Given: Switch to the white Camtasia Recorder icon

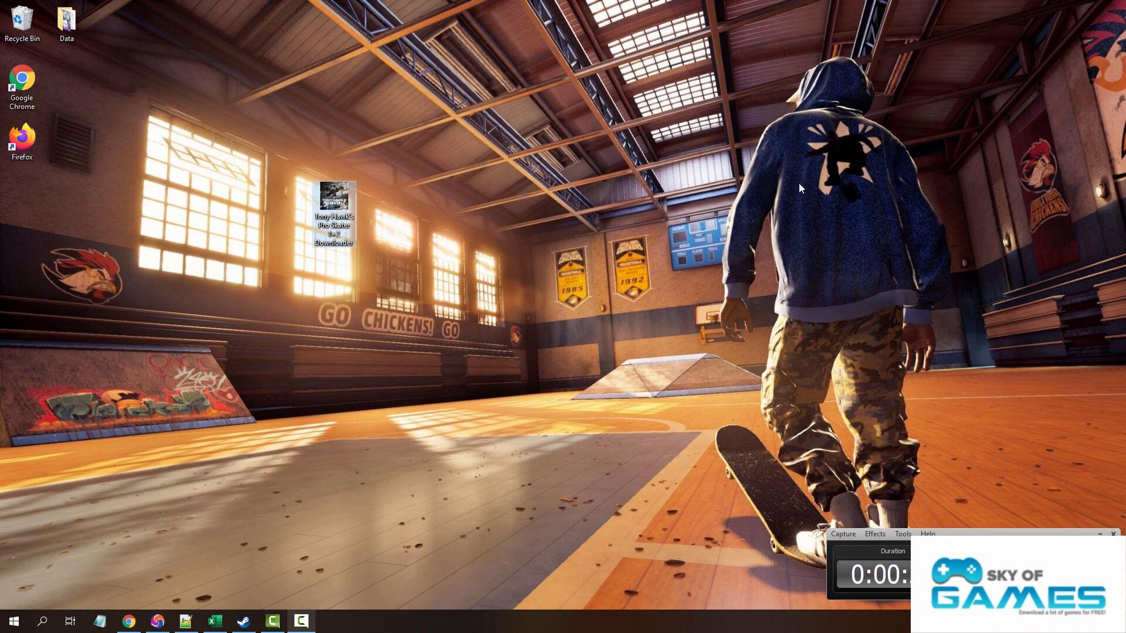Looking at the screenshot, I should (x=301, y=621).
